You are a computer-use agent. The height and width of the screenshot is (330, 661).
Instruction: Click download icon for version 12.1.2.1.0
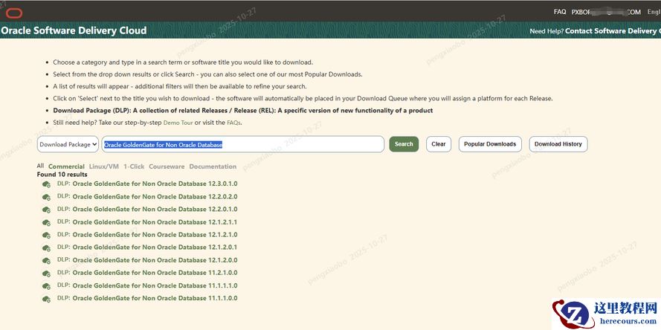pyautogui.click(x=46, y=235)
